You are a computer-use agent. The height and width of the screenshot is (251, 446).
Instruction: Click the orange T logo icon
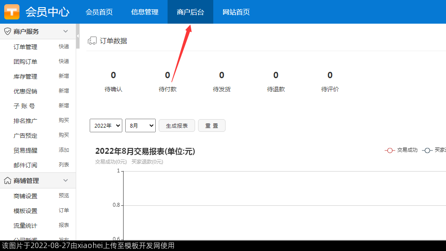(x=12, y=12)
